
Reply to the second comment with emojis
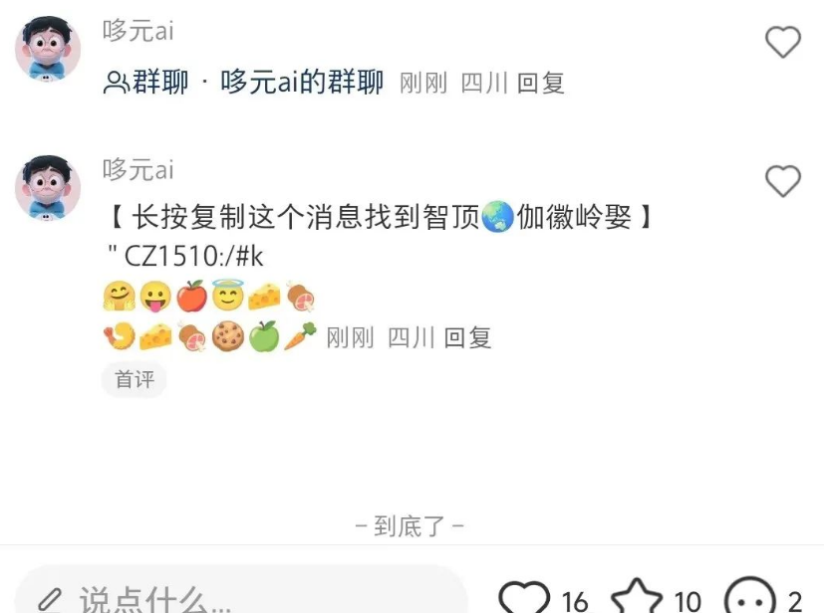tap(467, 337)
